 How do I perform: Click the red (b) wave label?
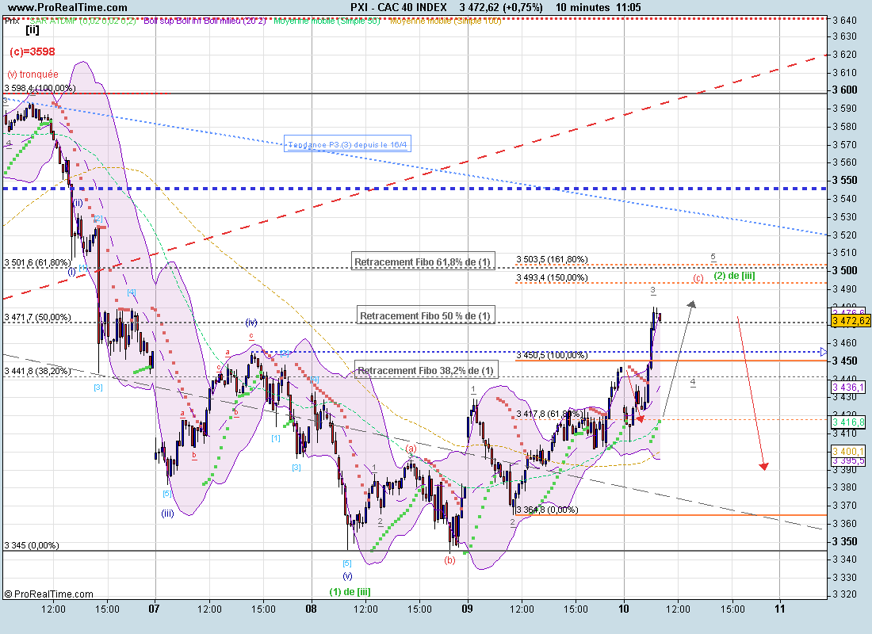(449, 560)
